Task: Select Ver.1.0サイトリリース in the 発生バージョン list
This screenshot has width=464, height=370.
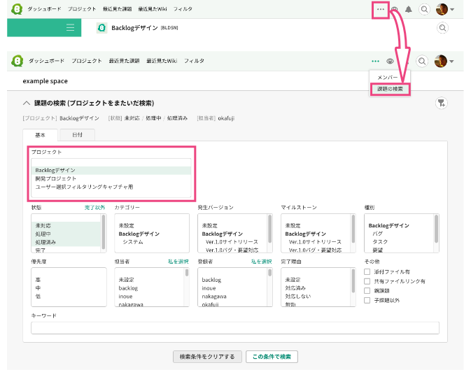Action: tap(232, 242)
